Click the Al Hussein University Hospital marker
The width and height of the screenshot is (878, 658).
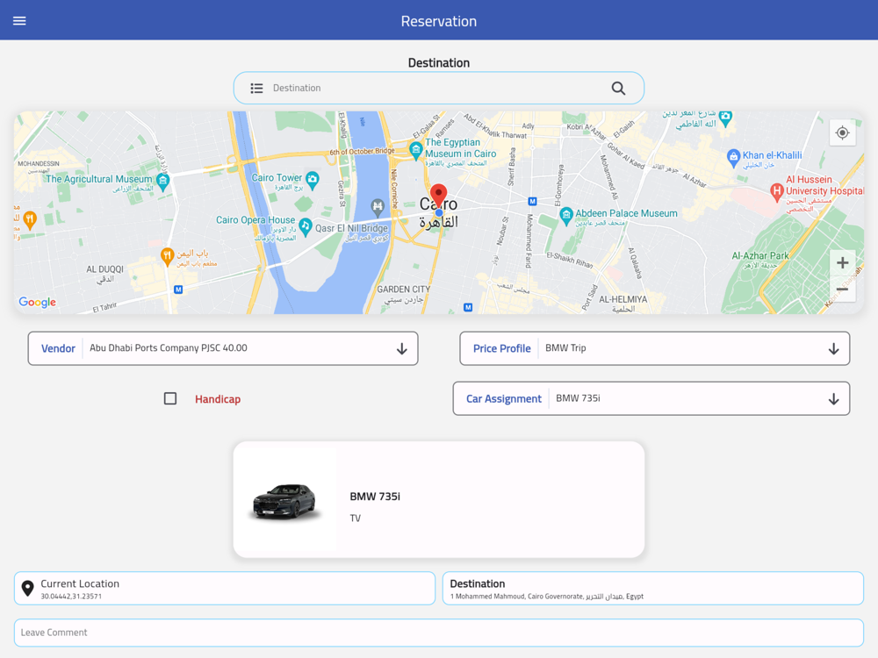(776, 192)
